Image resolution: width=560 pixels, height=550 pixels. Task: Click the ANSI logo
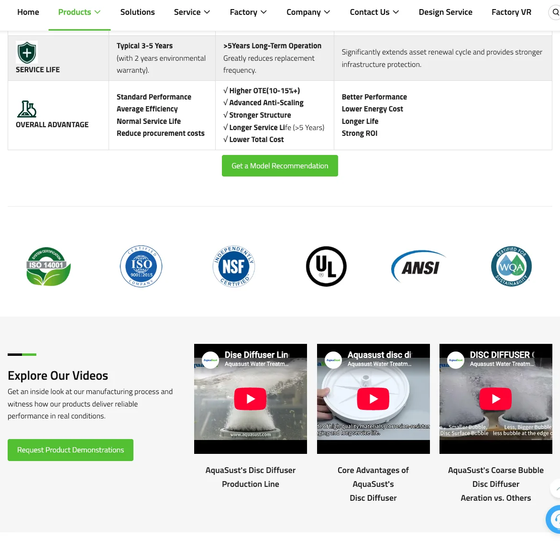[x=419, y=266]
